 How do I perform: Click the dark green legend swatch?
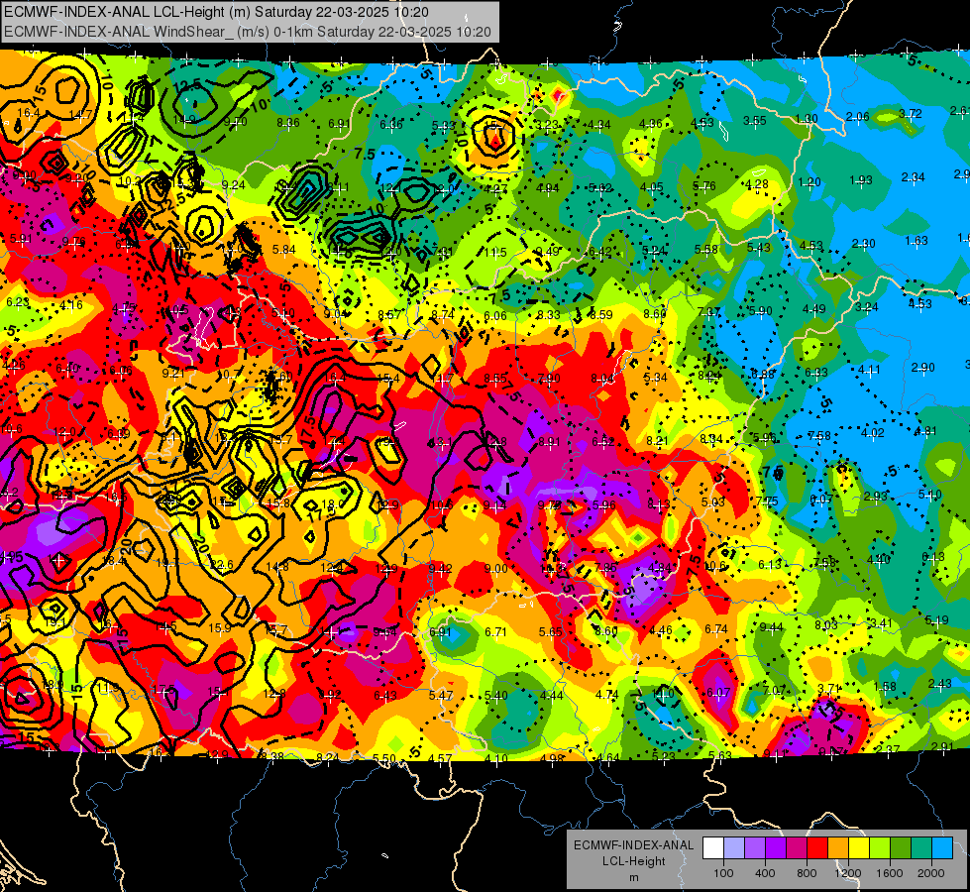[901, 847]
